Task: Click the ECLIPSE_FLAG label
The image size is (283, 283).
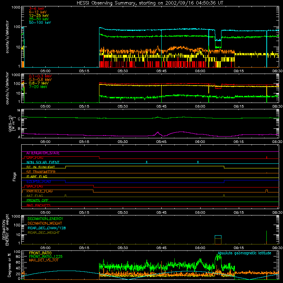Action: (39, 181)
